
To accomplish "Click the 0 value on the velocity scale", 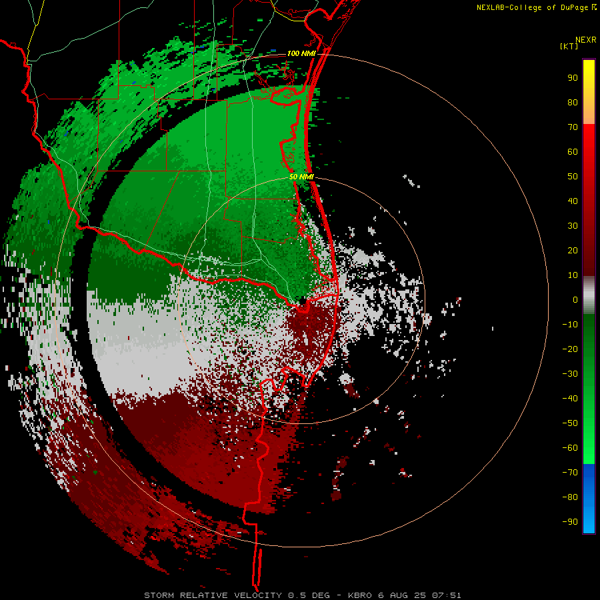I will [x=575, y=299].
